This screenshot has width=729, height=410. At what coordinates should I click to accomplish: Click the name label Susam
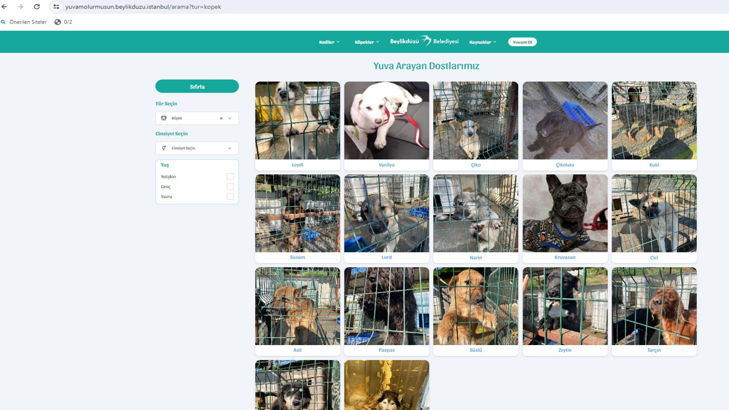click(x=298, y=258)
